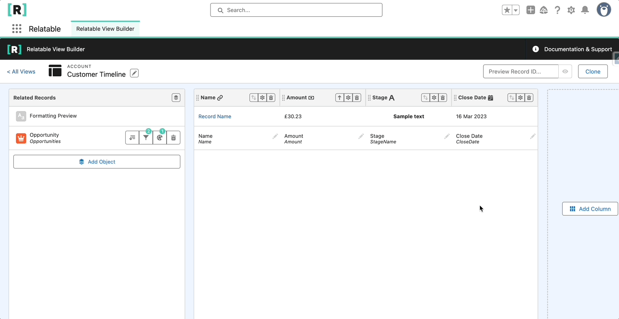Edit the Name field mapping pencil
The image size is (619, 319).
(x=275, y=136)
